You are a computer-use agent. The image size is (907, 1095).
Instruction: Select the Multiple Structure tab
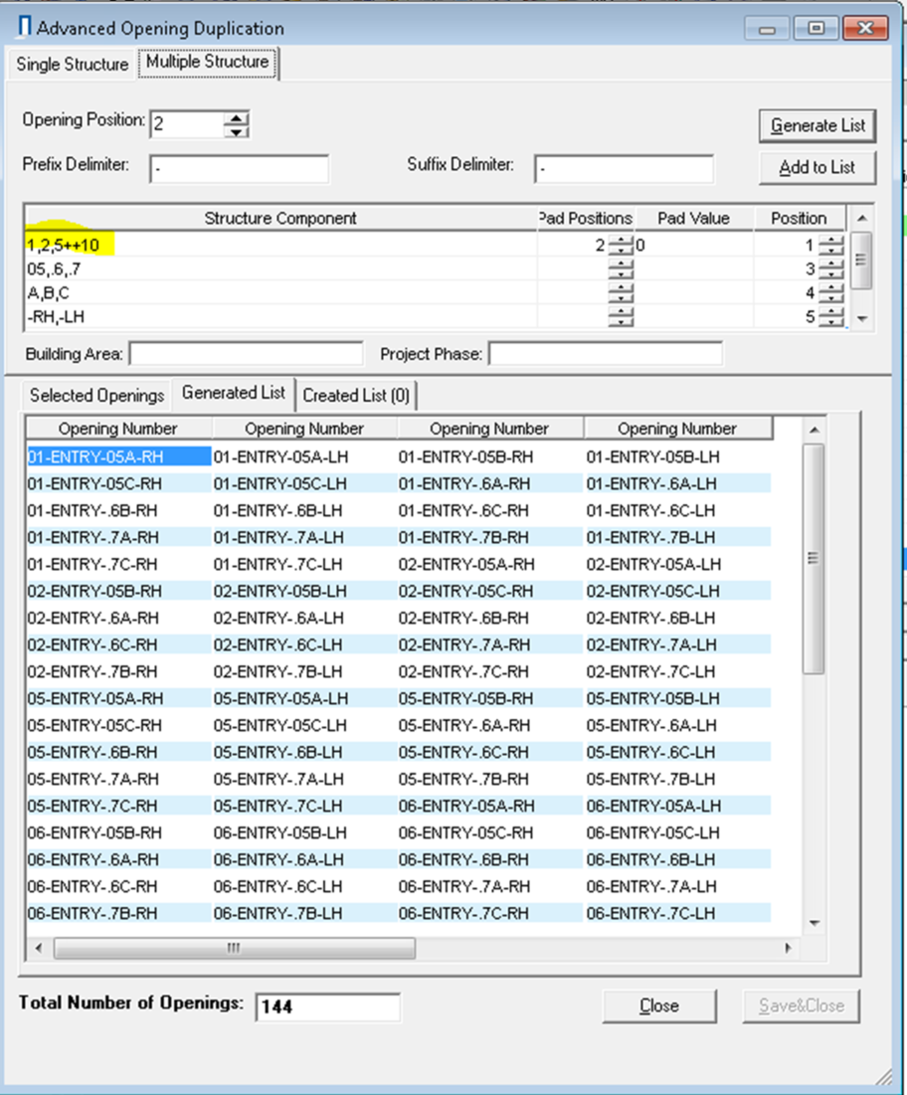pyautogui.click(x=208, y=62)
